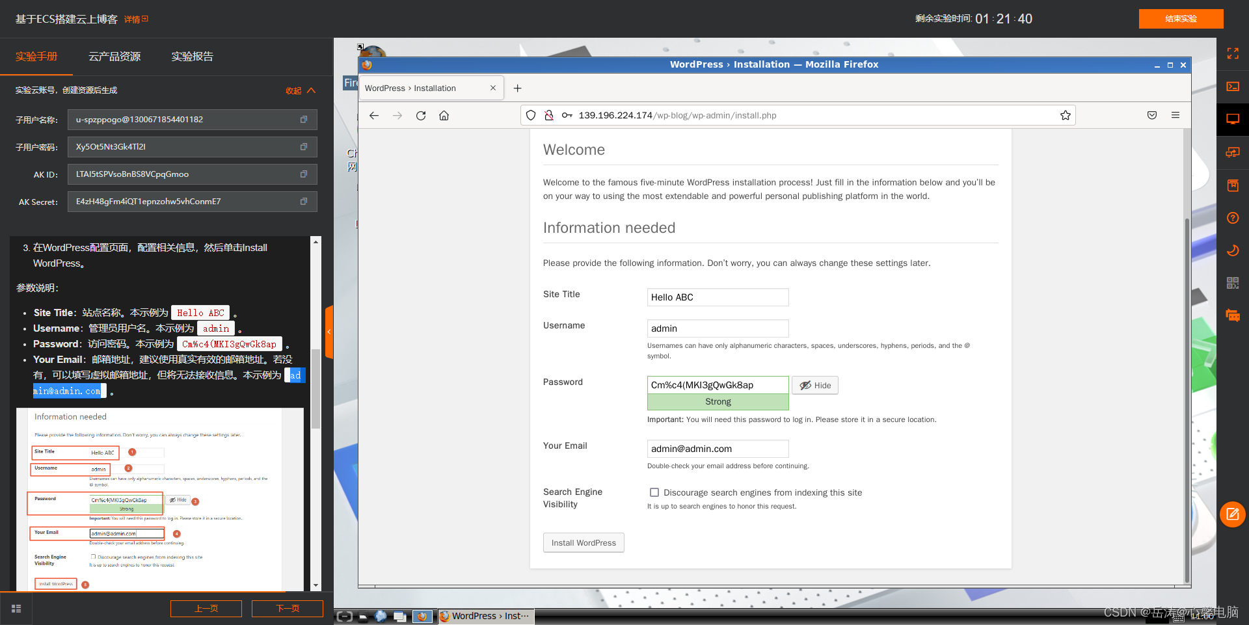The width and height of the screenshot is (1249, 625).
Task: Reload the Firefox page
Action: pos(421,116)
